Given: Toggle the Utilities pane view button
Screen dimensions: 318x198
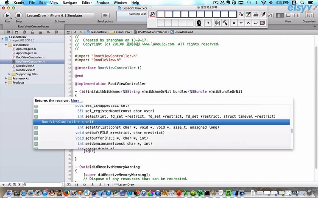Looking at the screenshot, I should (296, 15).
